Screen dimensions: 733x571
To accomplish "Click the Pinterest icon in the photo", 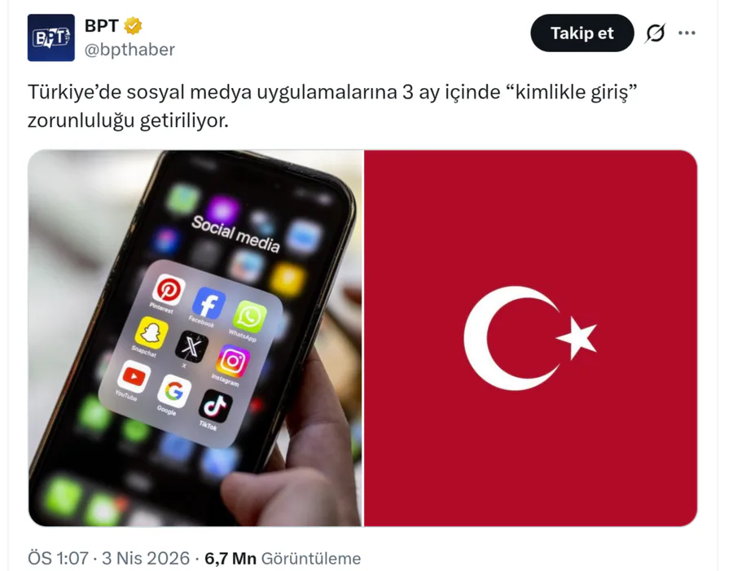I will coord(169,290).
